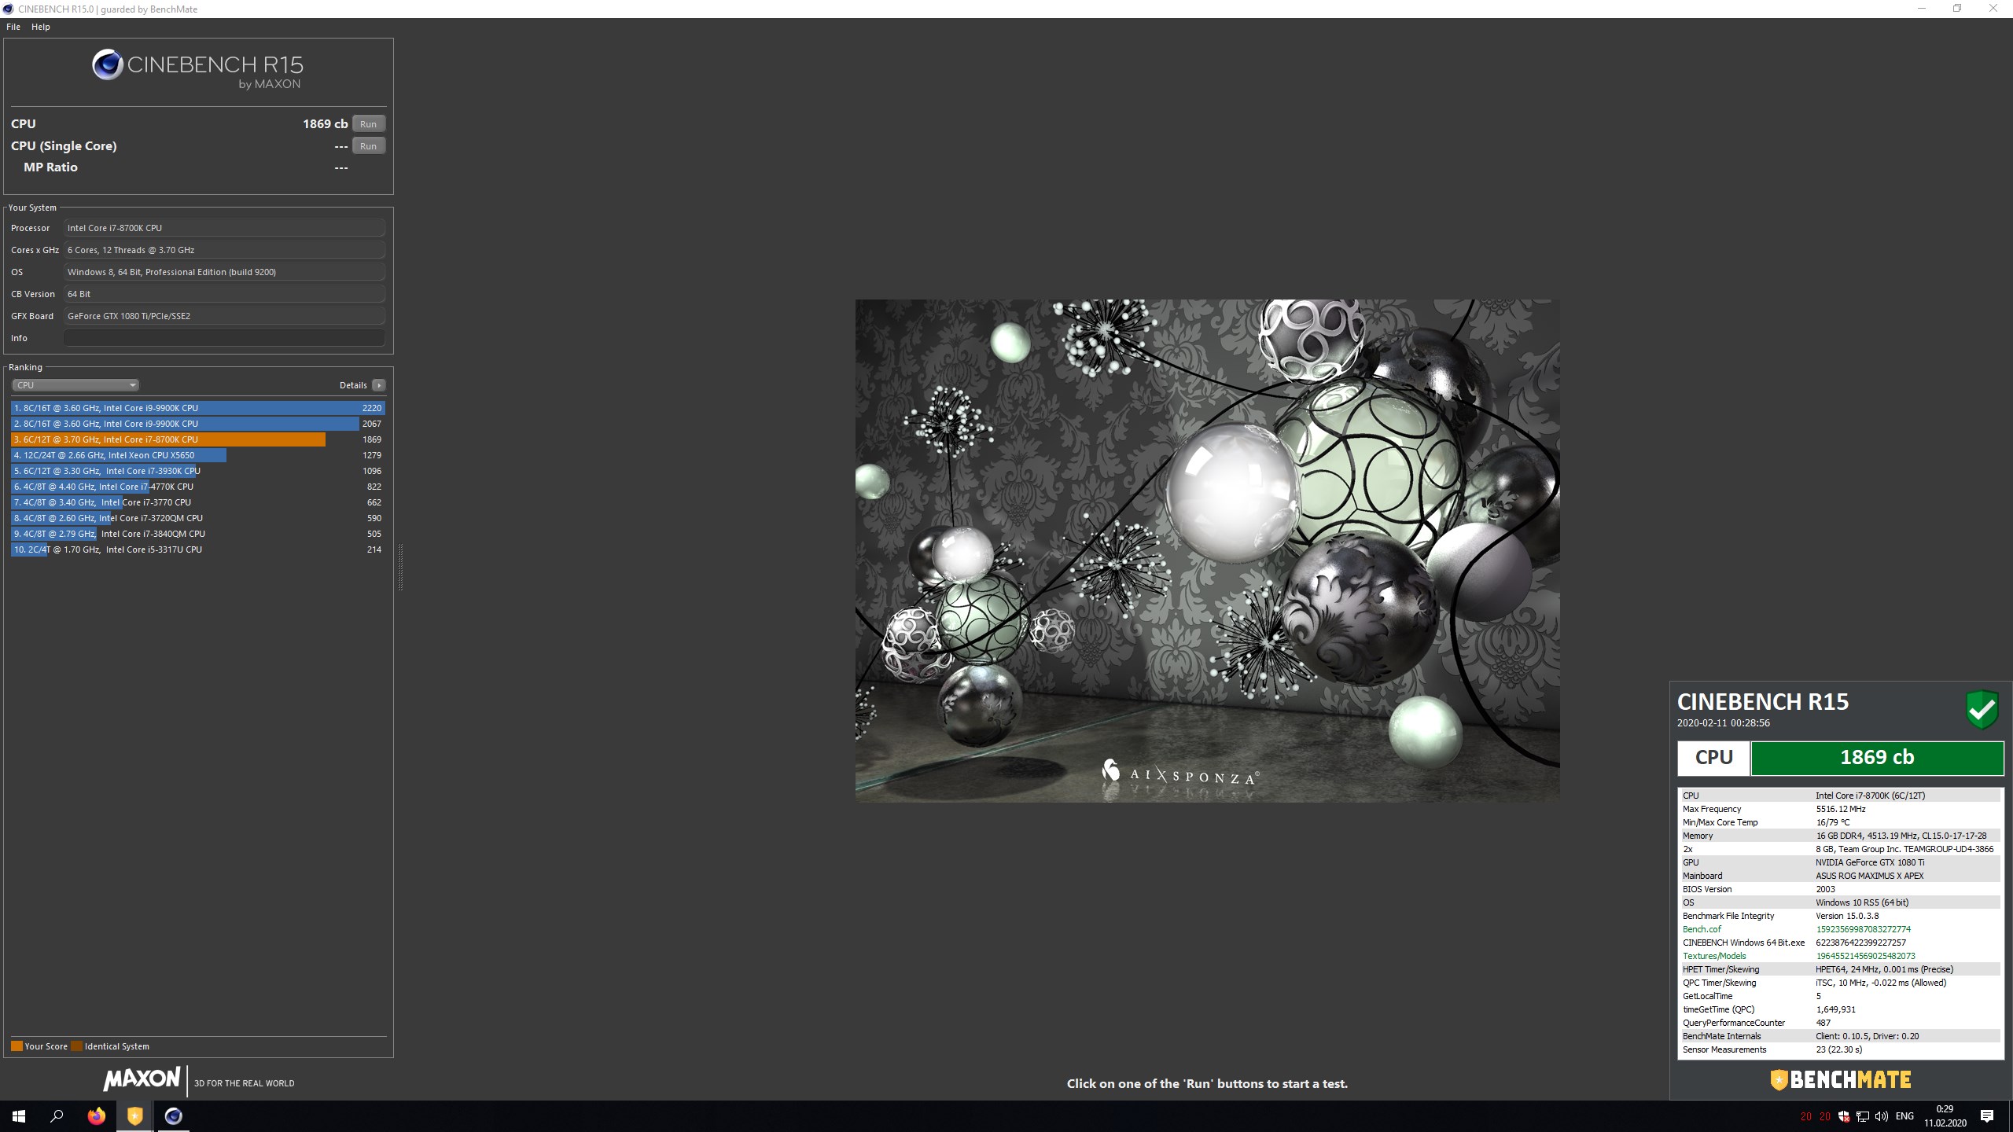Click the Memory 16 GB DDR4 value
This screenshot has width=2013, height=1132.
(1901, 836)
